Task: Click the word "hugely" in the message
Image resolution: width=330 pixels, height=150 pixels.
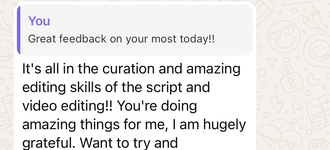Action: pos(225,124)
